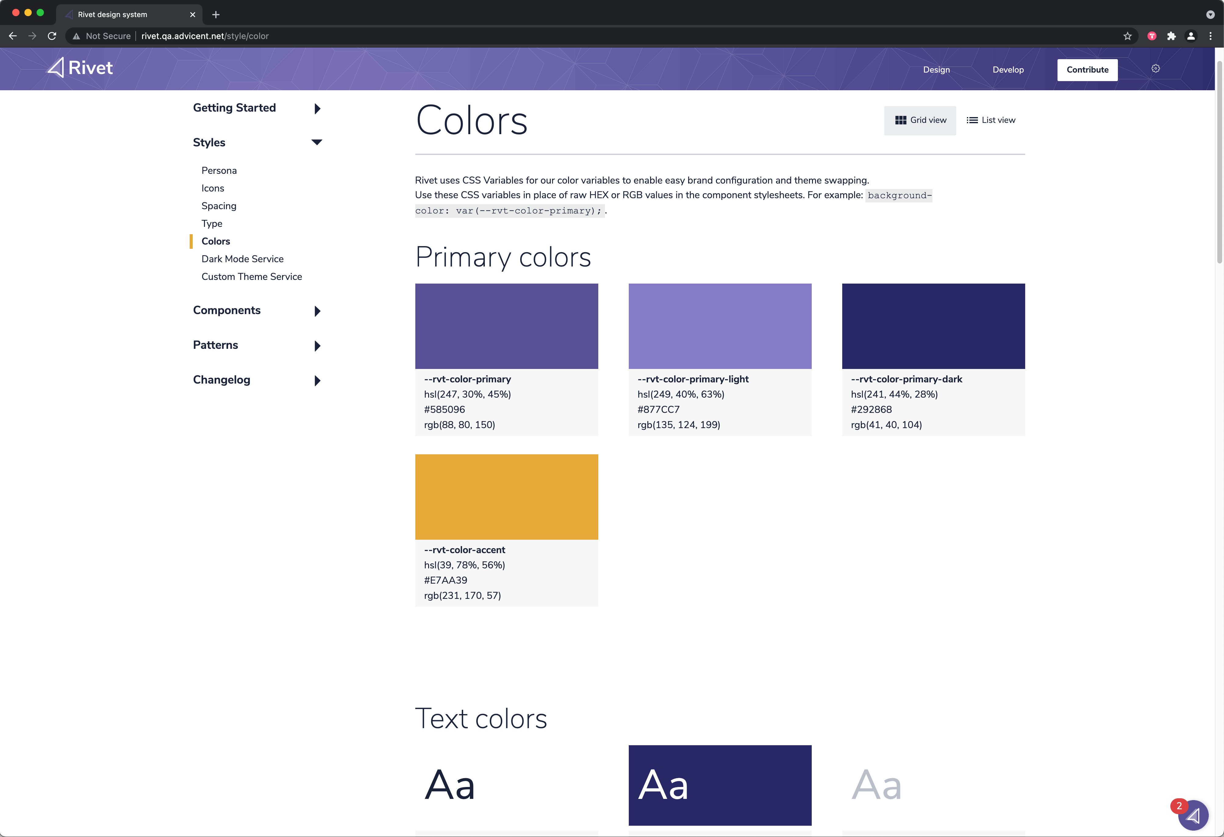Open the Type page
This screenshot has height=837, width=1224.
tap(212, 224)
